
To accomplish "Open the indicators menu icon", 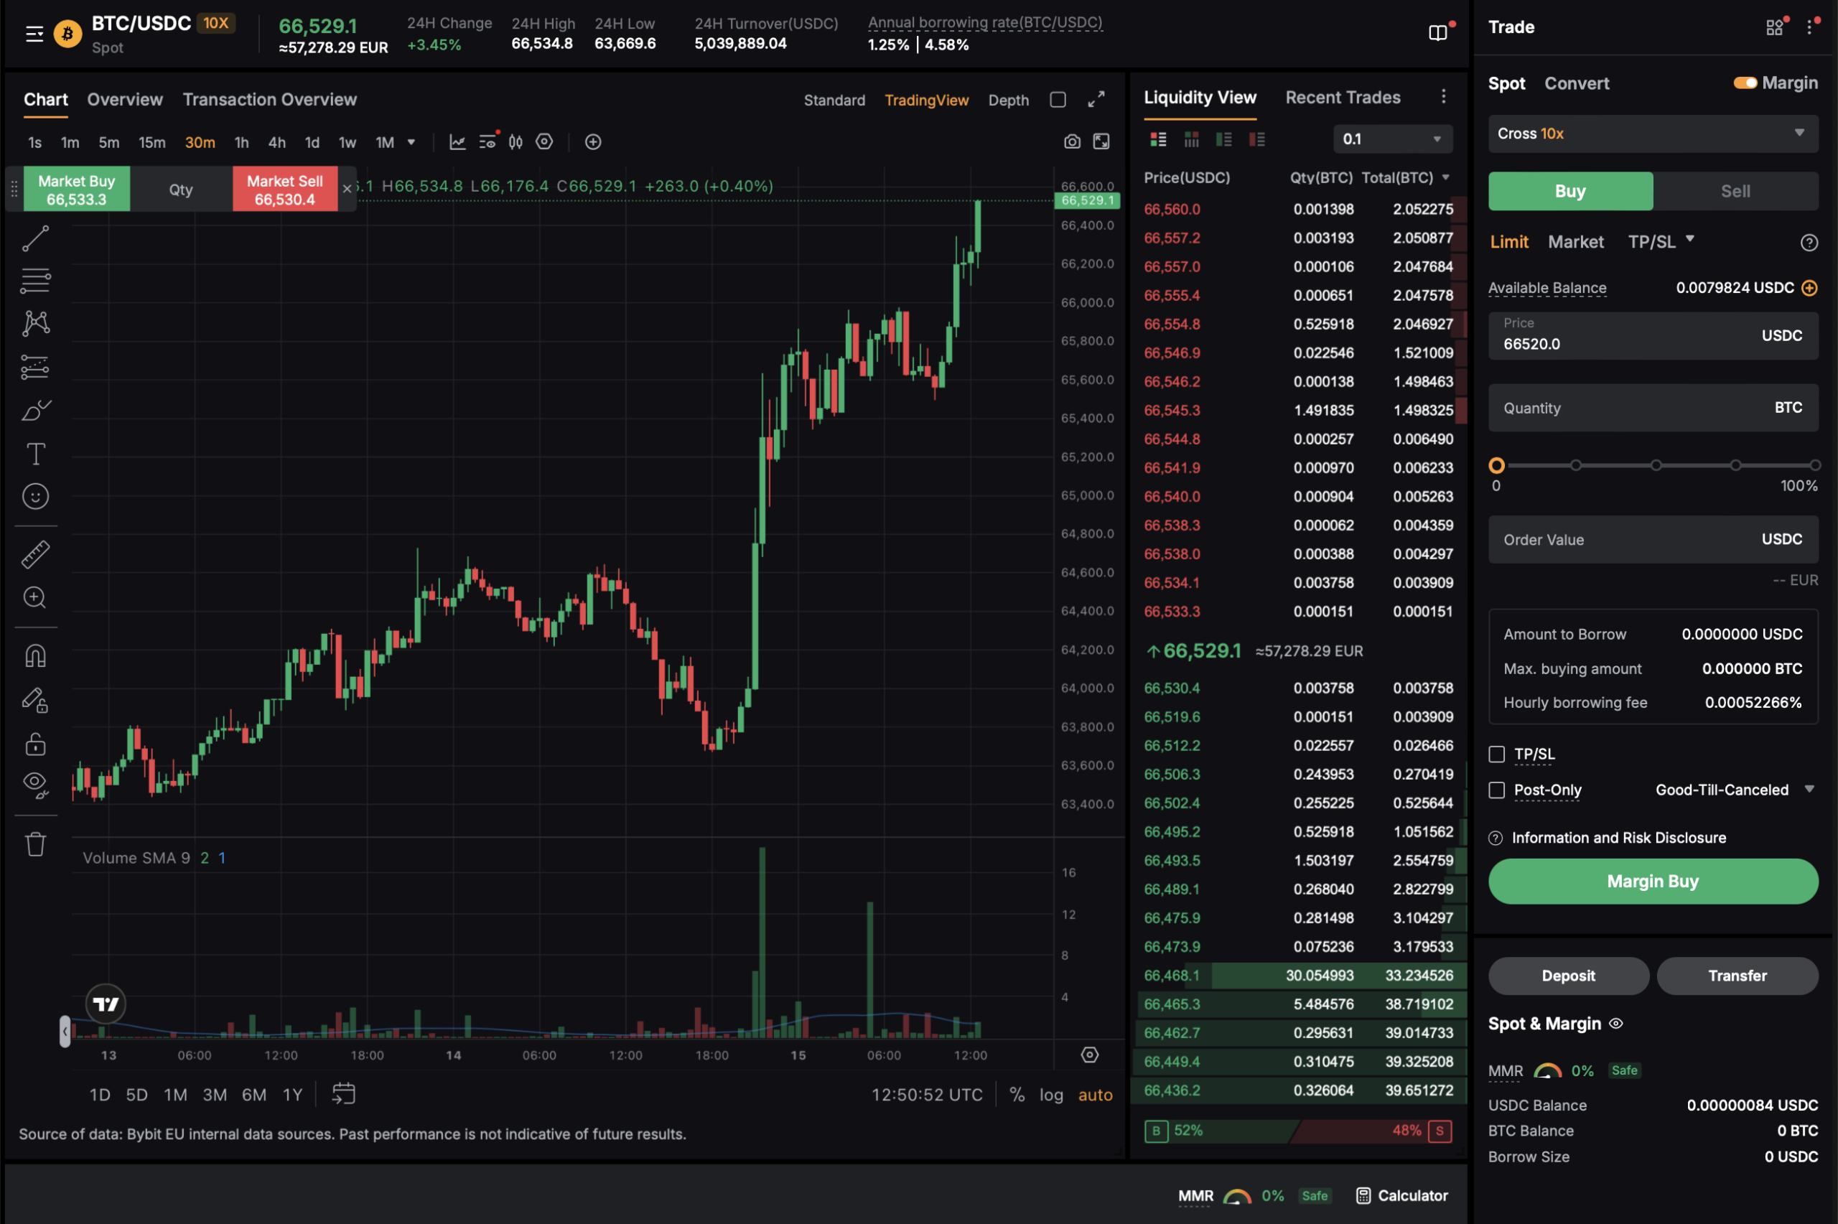I will 488,141.
